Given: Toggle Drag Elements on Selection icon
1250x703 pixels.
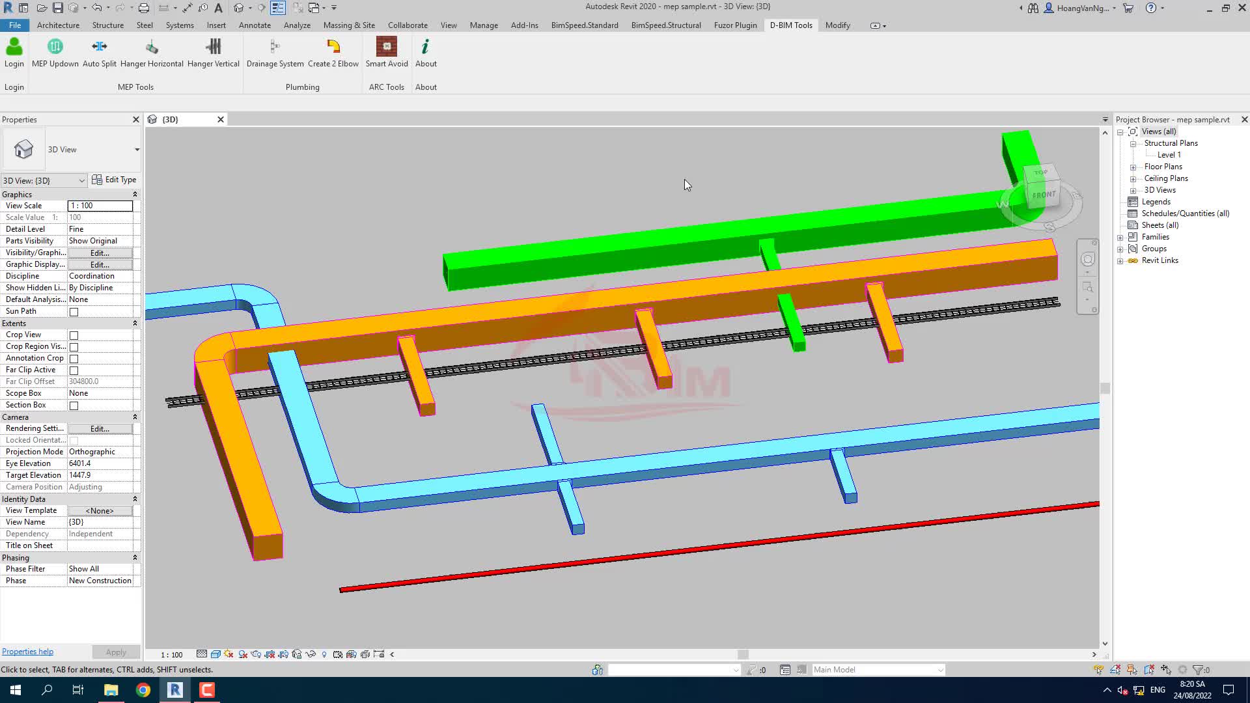Looking at the screenshot, I should point(1166,670).
